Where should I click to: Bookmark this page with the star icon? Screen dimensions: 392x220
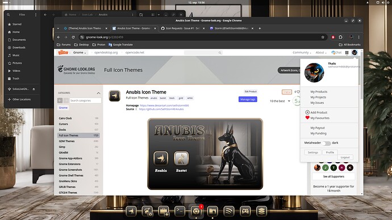323,37
